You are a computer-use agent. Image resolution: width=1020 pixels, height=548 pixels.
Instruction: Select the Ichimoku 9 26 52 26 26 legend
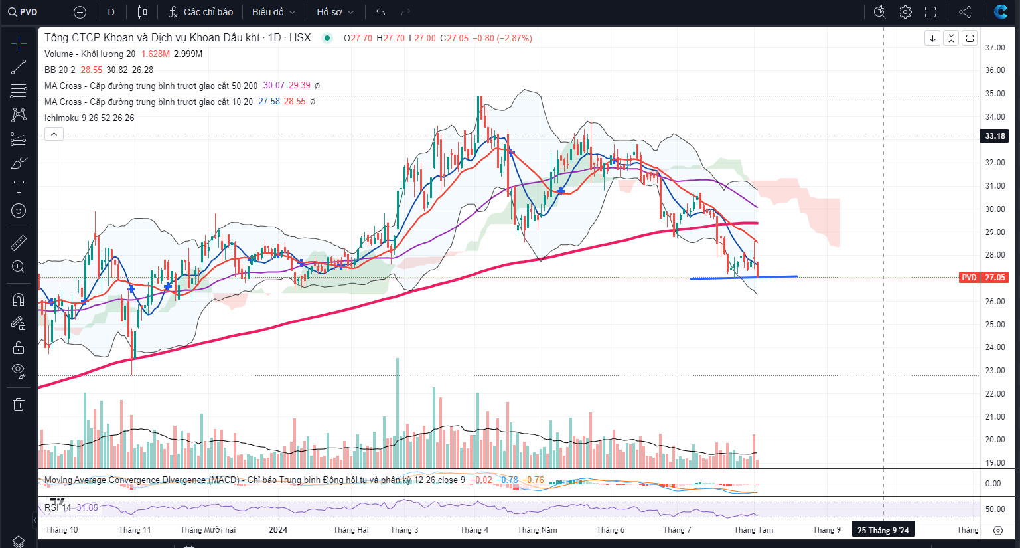[x=89, y=118]
